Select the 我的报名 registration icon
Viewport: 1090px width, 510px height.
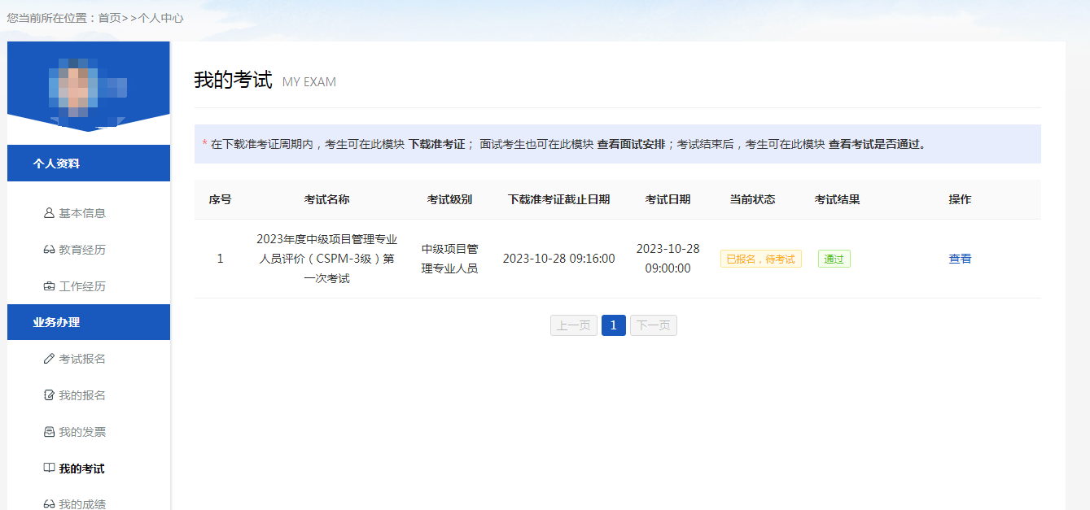[49, 394]
